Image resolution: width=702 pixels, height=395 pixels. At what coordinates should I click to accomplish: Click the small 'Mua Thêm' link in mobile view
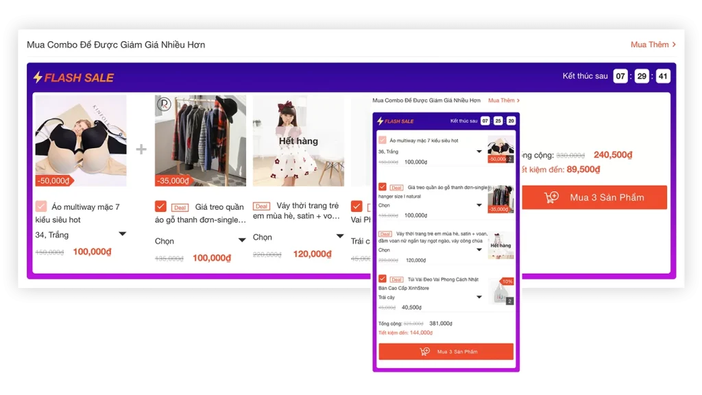click(x=503, y=101)
